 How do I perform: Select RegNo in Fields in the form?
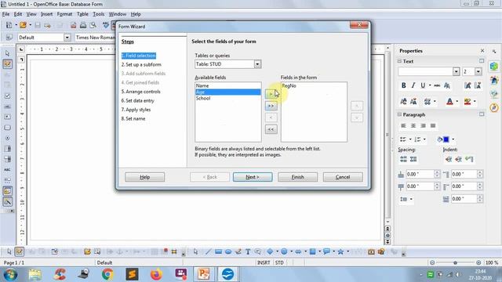(314, 85)
